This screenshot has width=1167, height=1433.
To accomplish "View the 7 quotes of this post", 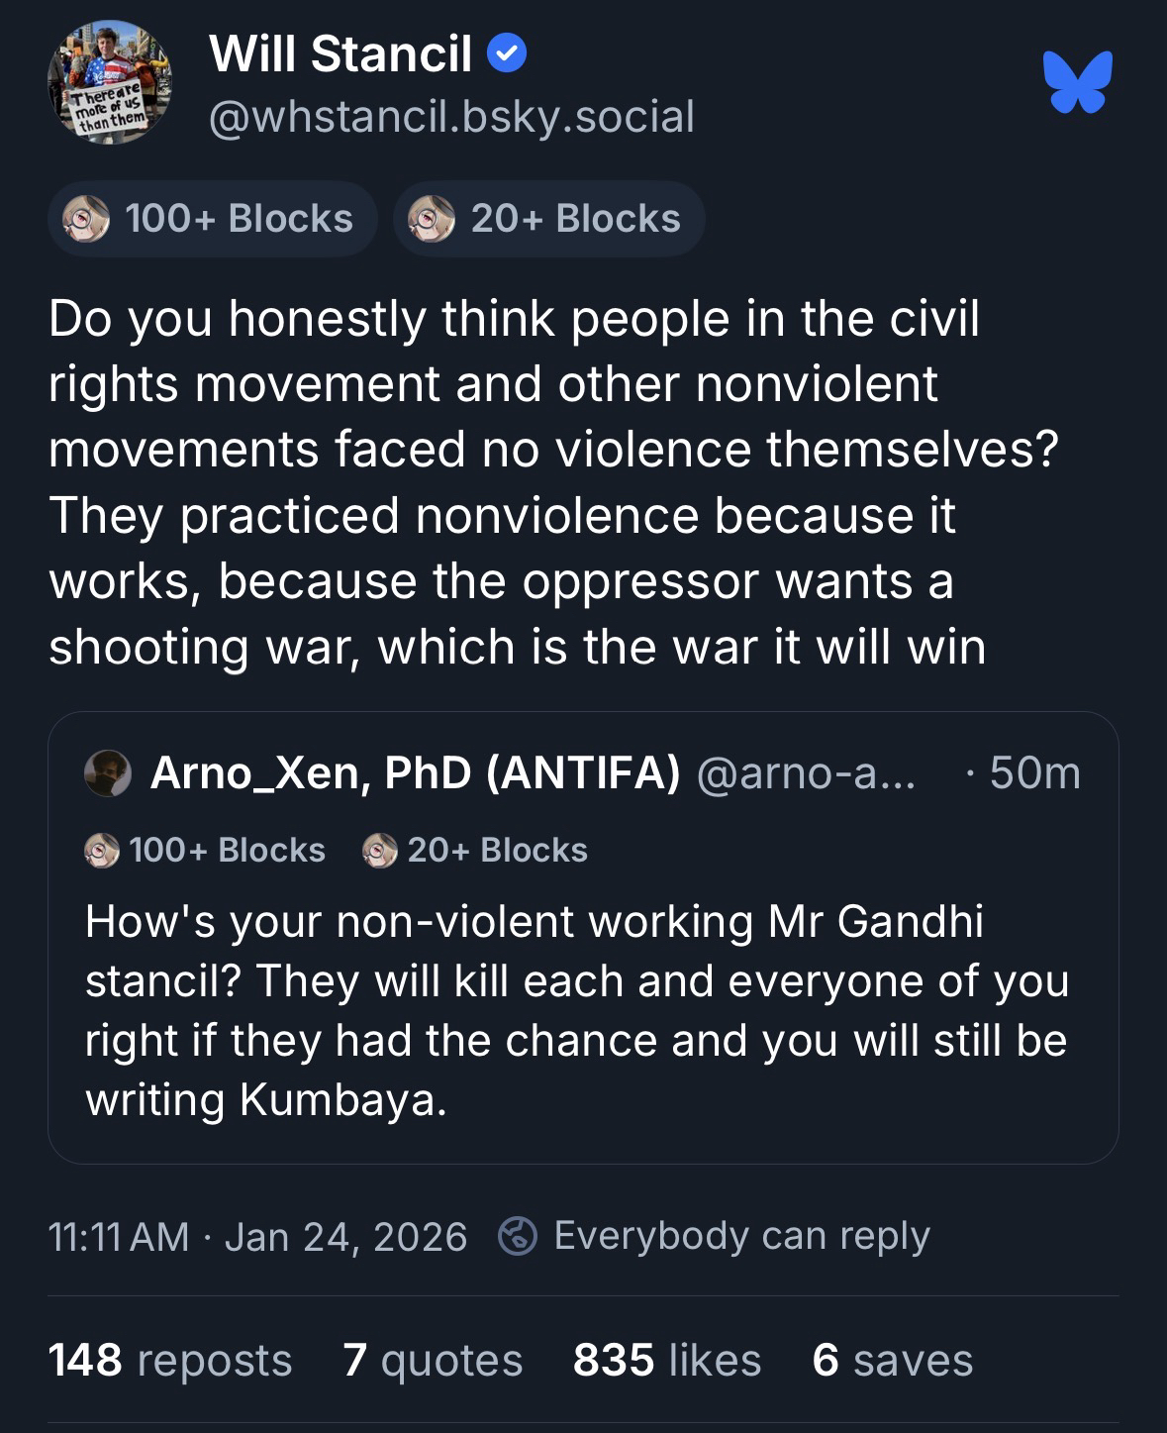I will coord(433,1360).
